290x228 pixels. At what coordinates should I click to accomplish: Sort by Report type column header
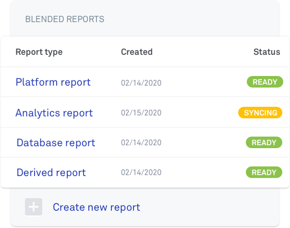[39, 52]
